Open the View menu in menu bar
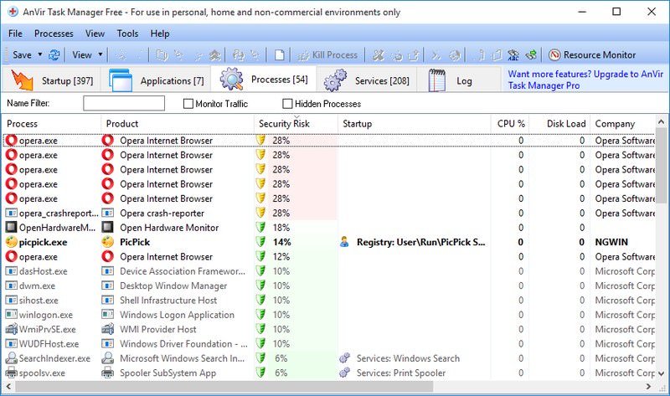The height and width of the screenshot is (396, 670). (x=95, y=33)
